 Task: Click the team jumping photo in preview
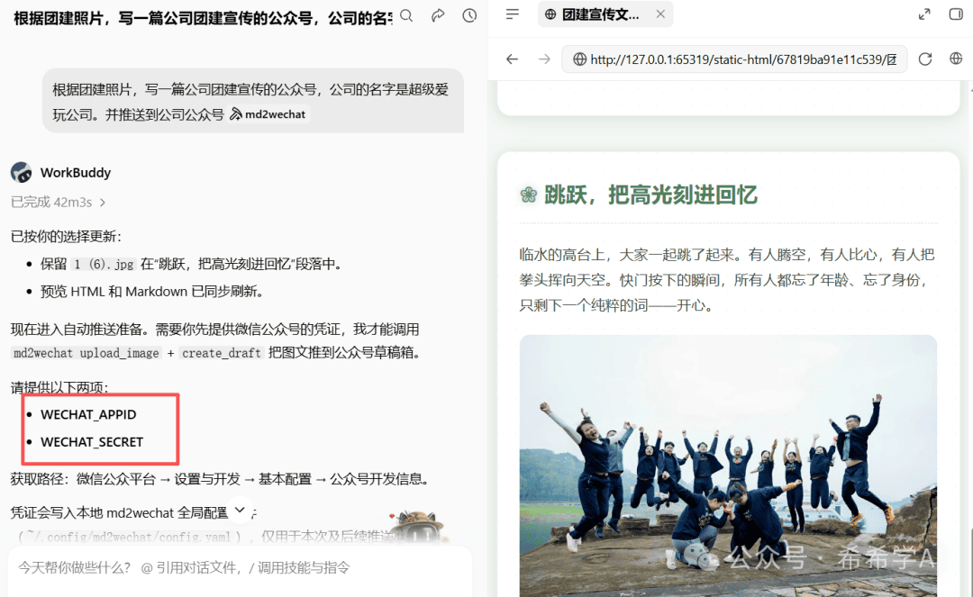click(728, 466)
